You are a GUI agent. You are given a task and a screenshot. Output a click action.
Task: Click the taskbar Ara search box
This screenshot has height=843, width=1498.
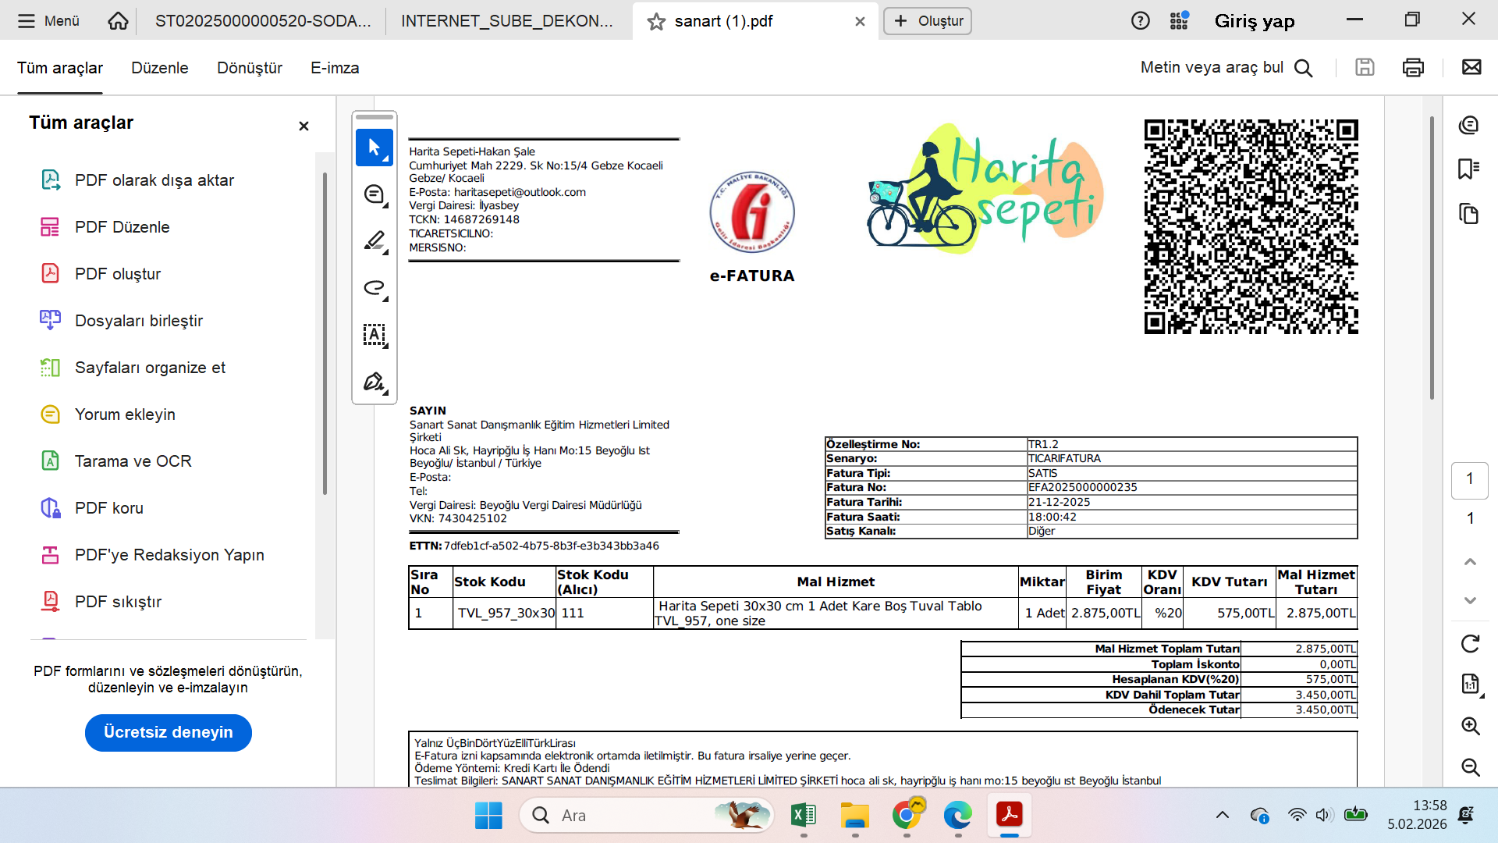646,816
